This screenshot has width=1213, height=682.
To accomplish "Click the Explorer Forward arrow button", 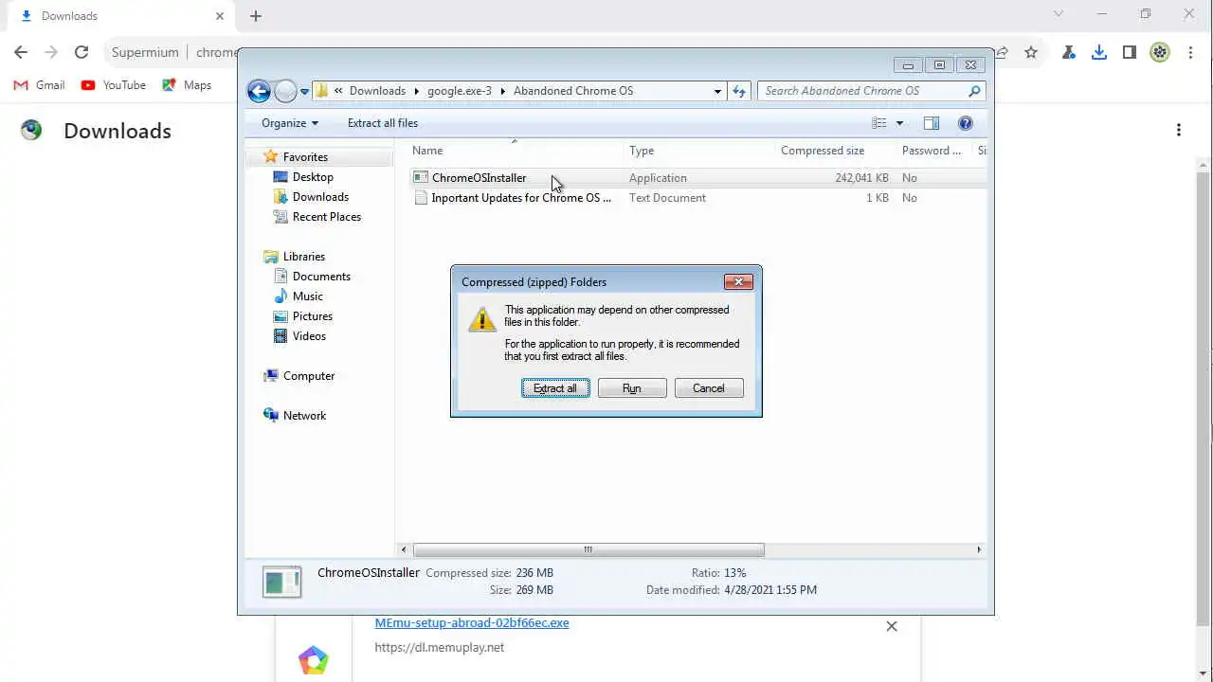I will tap(285, 91).
